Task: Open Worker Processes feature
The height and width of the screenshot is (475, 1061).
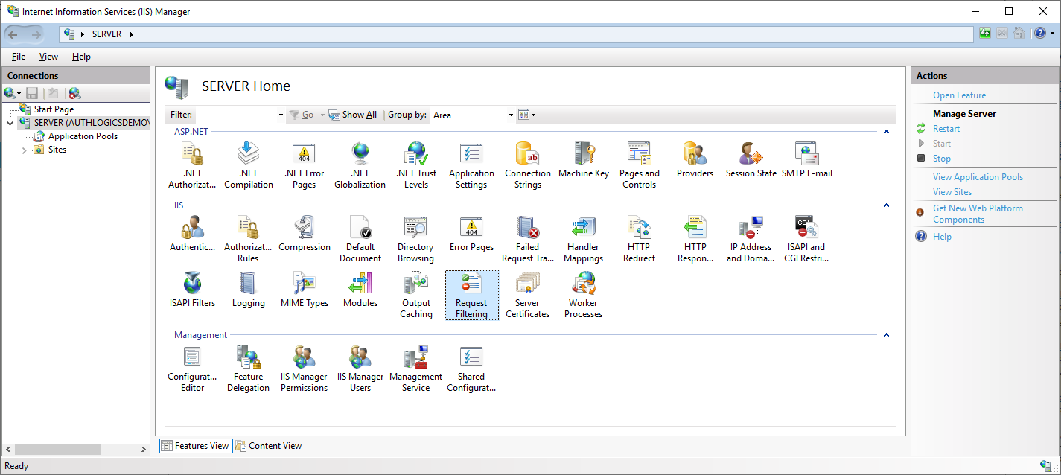Action: pyautogui.click(x=583, y=295)
